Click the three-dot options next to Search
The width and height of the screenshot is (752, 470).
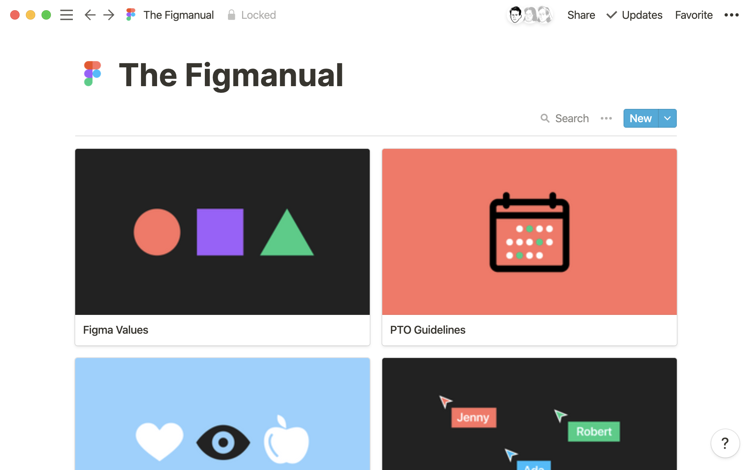pos(606,118)
